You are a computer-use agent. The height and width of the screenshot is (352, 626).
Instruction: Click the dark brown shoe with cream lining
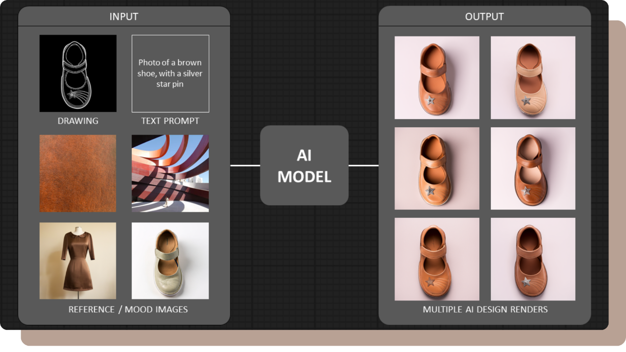533,168
